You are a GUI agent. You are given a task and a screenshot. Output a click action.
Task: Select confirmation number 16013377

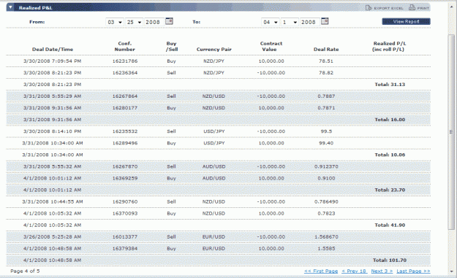point(125,237)
